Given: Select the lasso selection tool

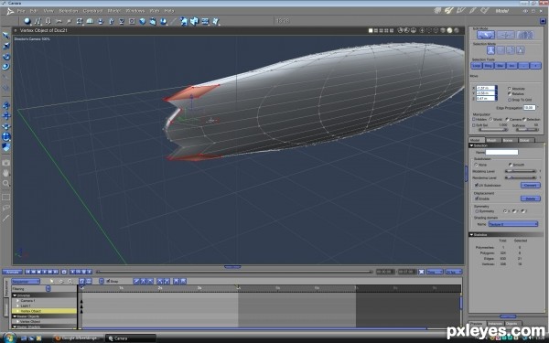Looking at the screenshot, I should pyautogui.click(x=6, y=208).
